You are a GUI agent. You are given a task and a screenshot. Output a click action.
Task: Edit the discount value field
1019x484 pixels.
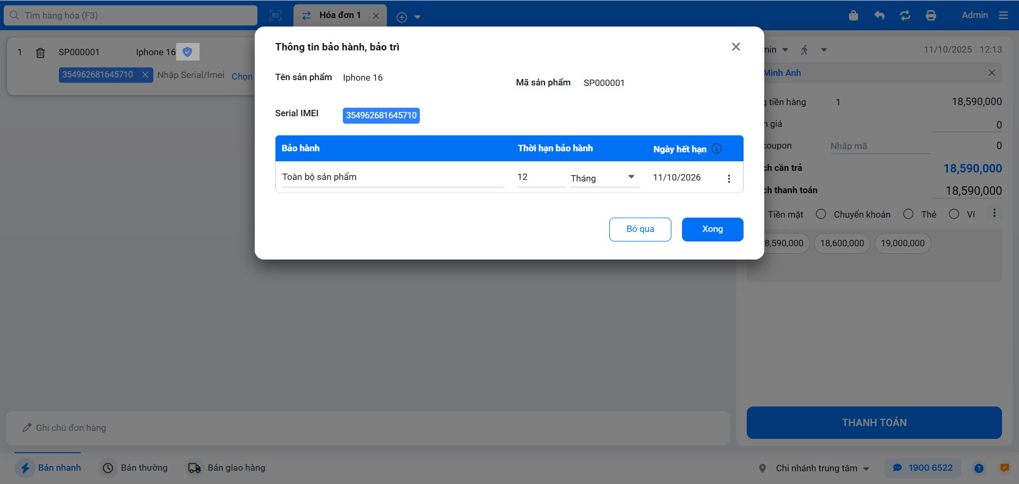(x=966, y=125)
